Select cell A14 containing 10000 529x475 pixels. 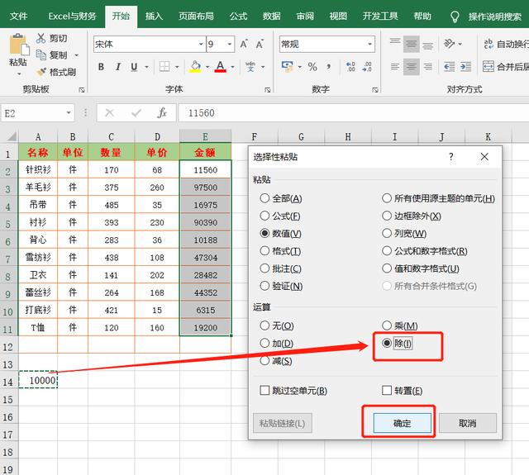pos(38,380)
